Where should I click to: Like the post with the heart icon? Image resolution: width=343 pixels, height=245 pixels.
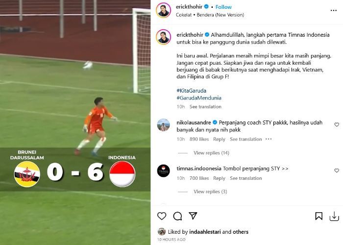(162, 216)
